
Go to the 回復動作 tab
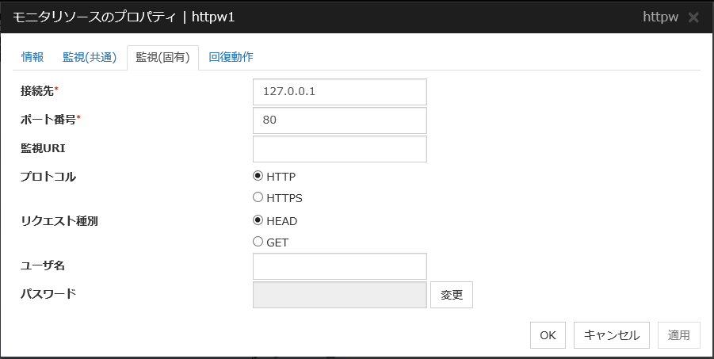[231, 57]
